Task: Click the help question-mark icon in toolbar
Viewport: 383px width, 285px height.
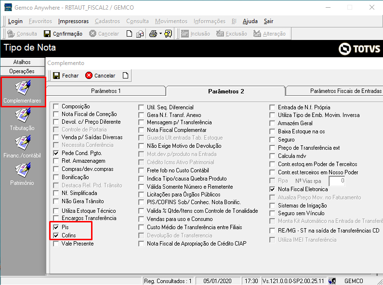Action: [x=168, y=34]
